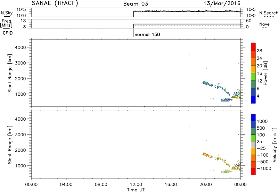Click the 04:00 time tick label

(x=66, y=185)
